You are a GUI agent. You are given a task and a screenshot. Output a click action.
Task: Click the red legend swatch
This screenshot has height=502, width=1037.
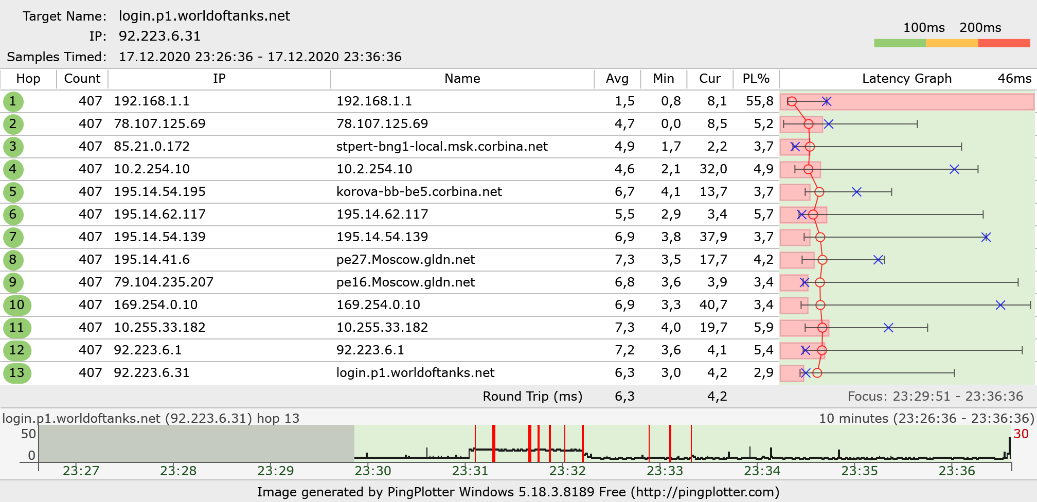point(1004,43)
